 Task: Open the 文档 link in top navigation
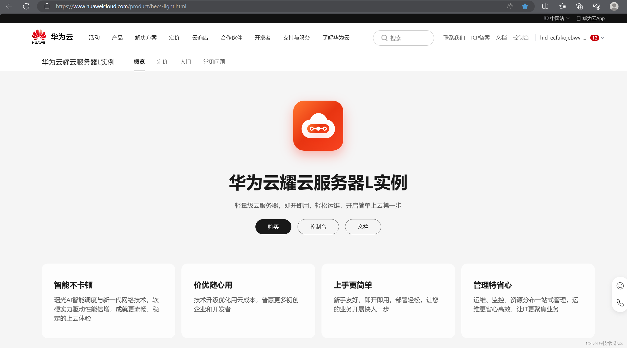(x=501, y=38)
